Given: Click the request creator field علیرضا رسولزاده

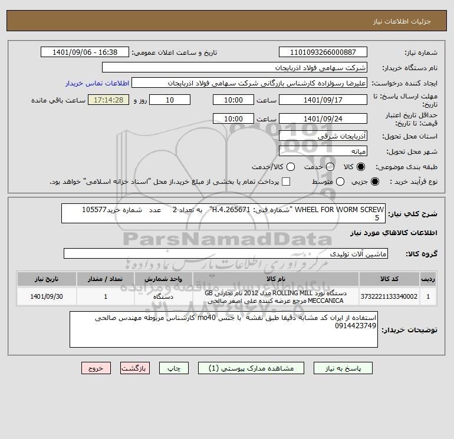Looking at the screenshot, I should coord(249,82).
